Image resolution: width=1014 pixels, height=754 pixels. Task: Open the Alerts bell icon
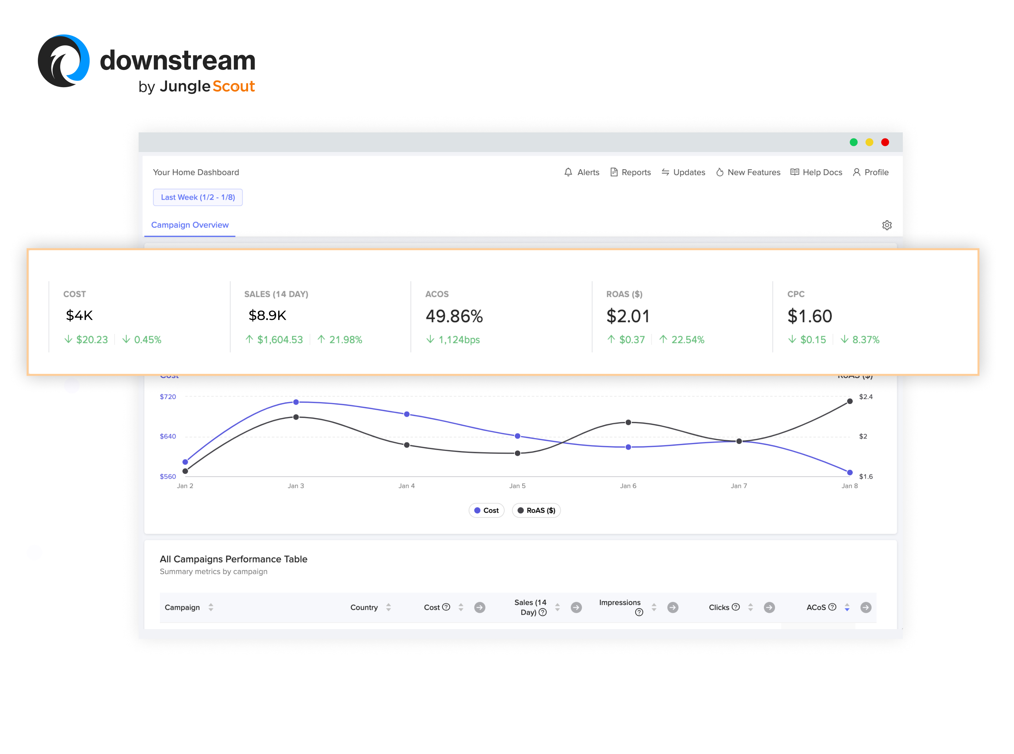(568, 172)
